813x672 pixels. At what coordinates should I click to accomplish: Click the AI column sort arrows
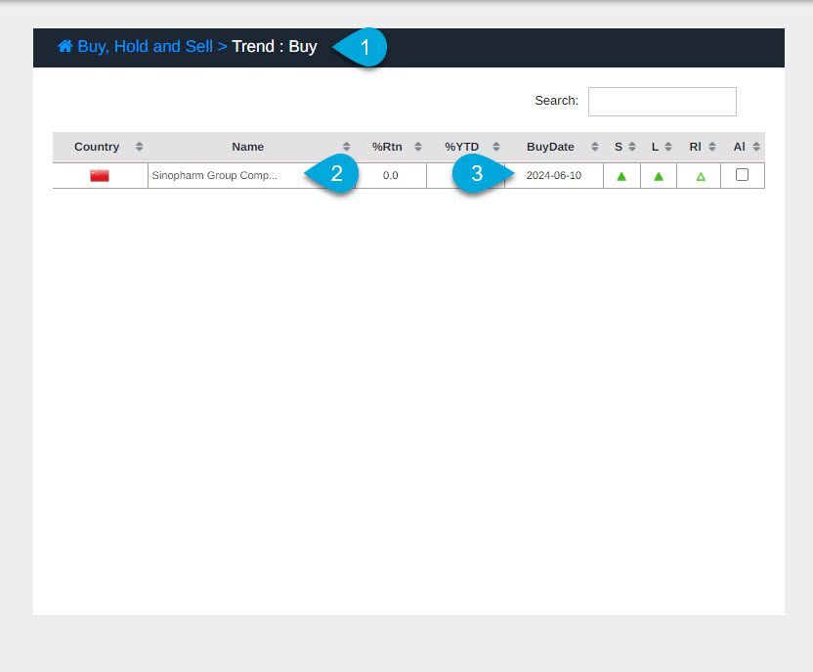pos(756,147)
